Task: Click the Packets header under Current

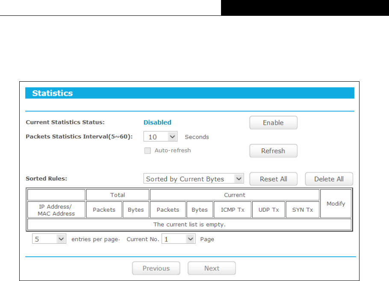Action: pos(168,210)
